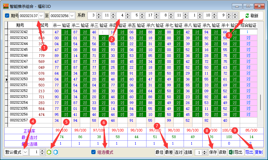Uncheck the 组选模式 checkbox
This screenshot has height=160, width=268.
tap(94, 152)
